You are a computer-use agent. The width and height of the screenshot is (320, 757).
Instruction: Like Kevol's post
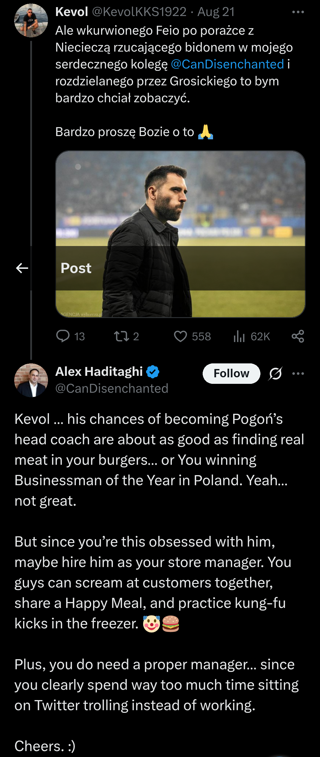pyautogui.click(x=180, y=336)
